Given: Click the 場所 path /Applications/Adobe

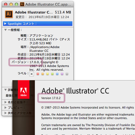Looking at the screenshot, I should (45, 47).
